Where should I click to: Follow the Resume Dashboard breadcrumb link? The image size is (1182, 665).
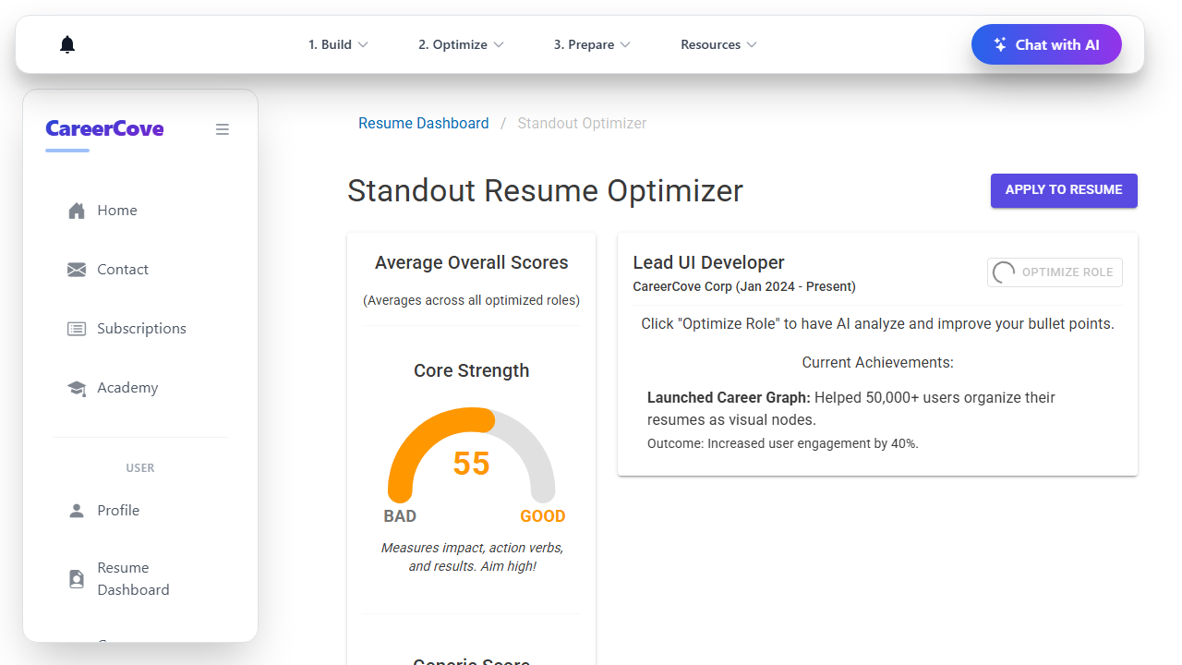point(424,124)
